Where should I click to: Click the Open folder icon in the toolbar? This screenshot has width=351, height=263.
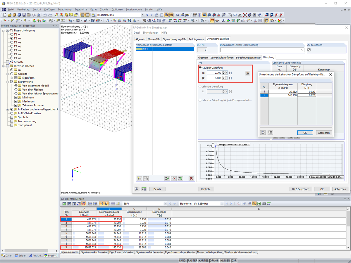[10, 15]
